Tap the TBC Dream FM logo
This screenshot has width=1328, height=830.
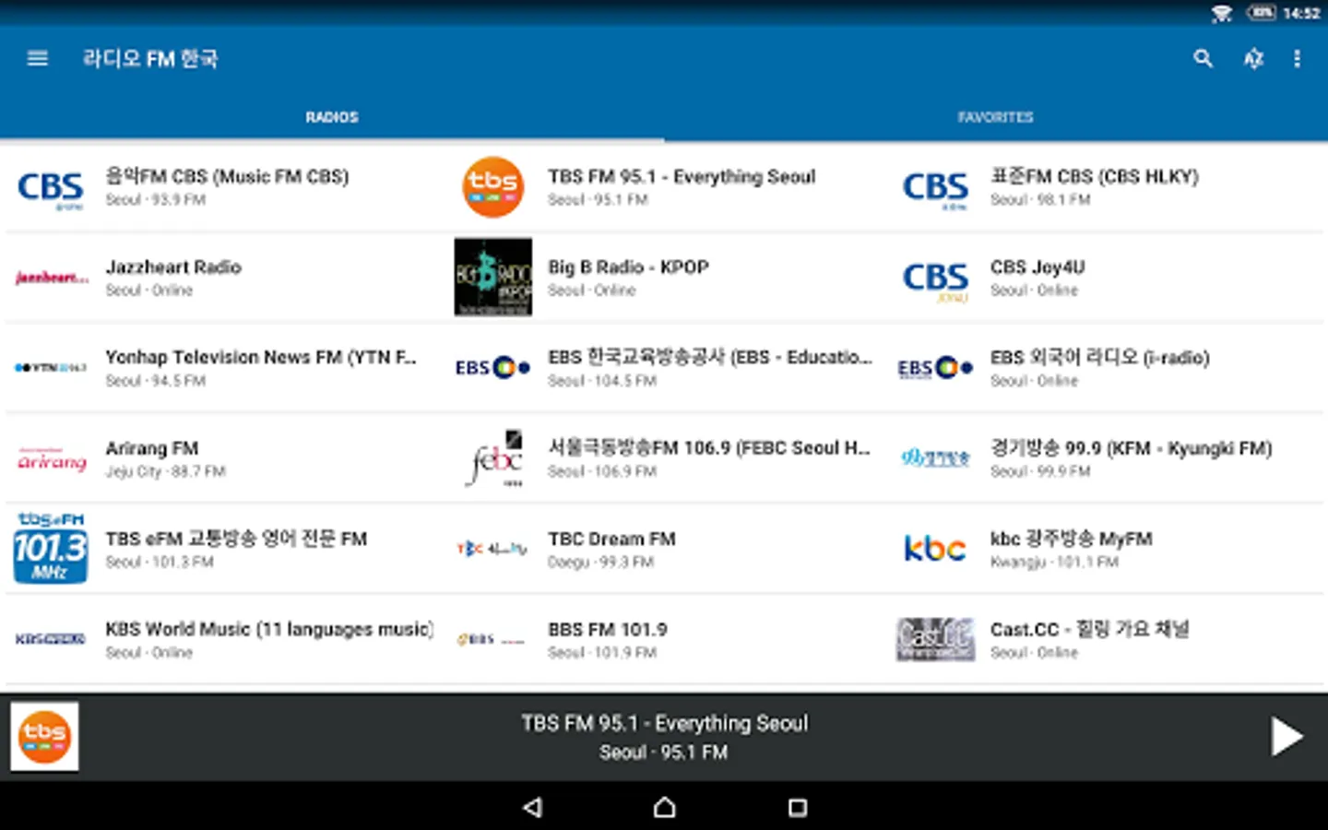492,549
